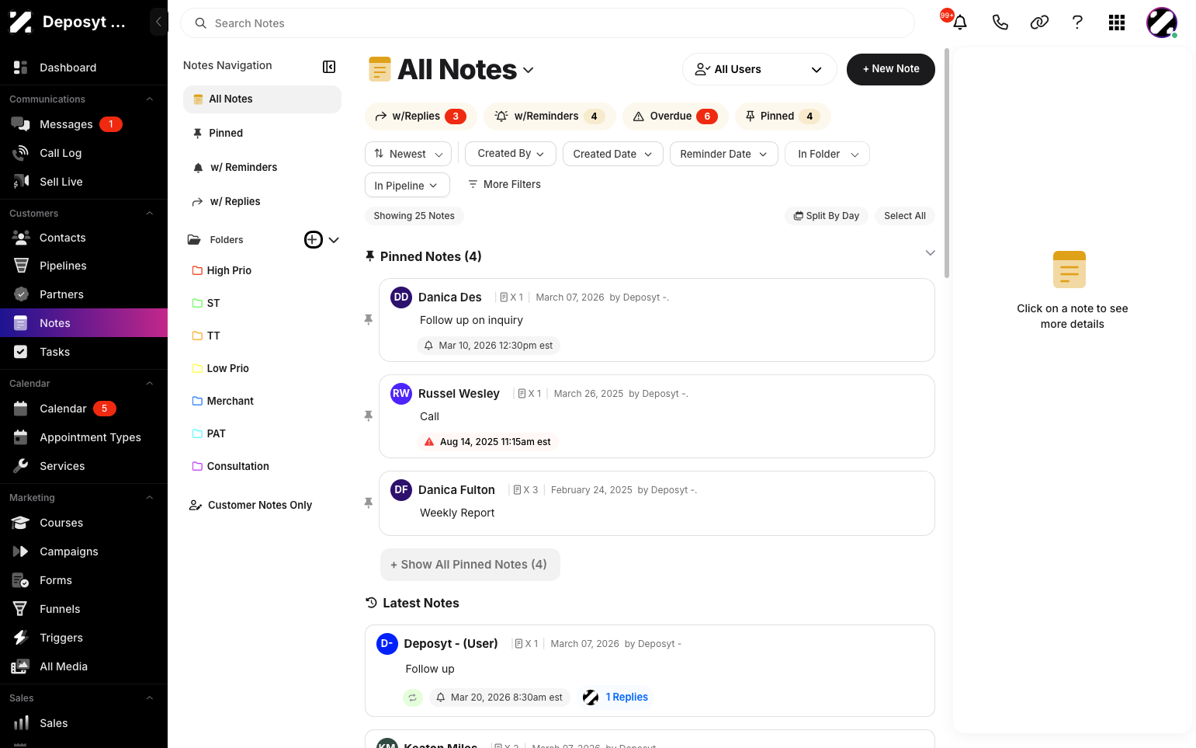Open the help question mark icon
1196x748 pixels.
pyautogui.click(x=1077, y=23)
